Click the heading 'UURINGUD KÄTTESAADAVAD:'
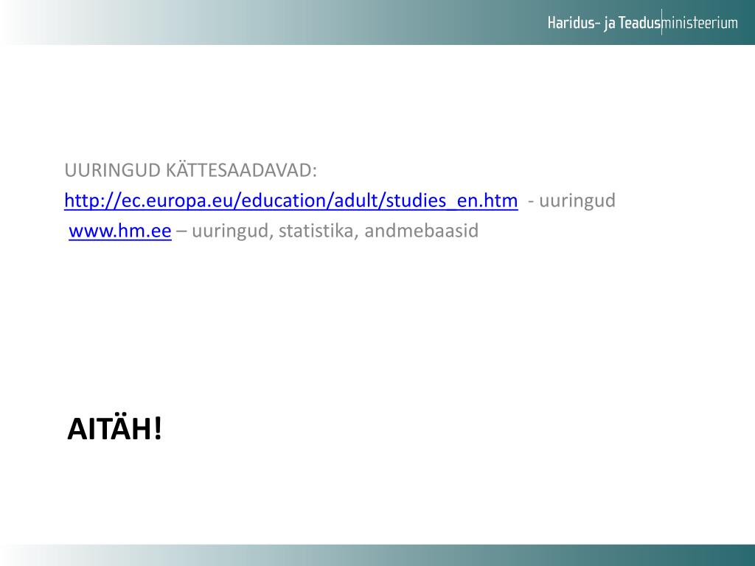755x566 pixels. pos(191,170)
